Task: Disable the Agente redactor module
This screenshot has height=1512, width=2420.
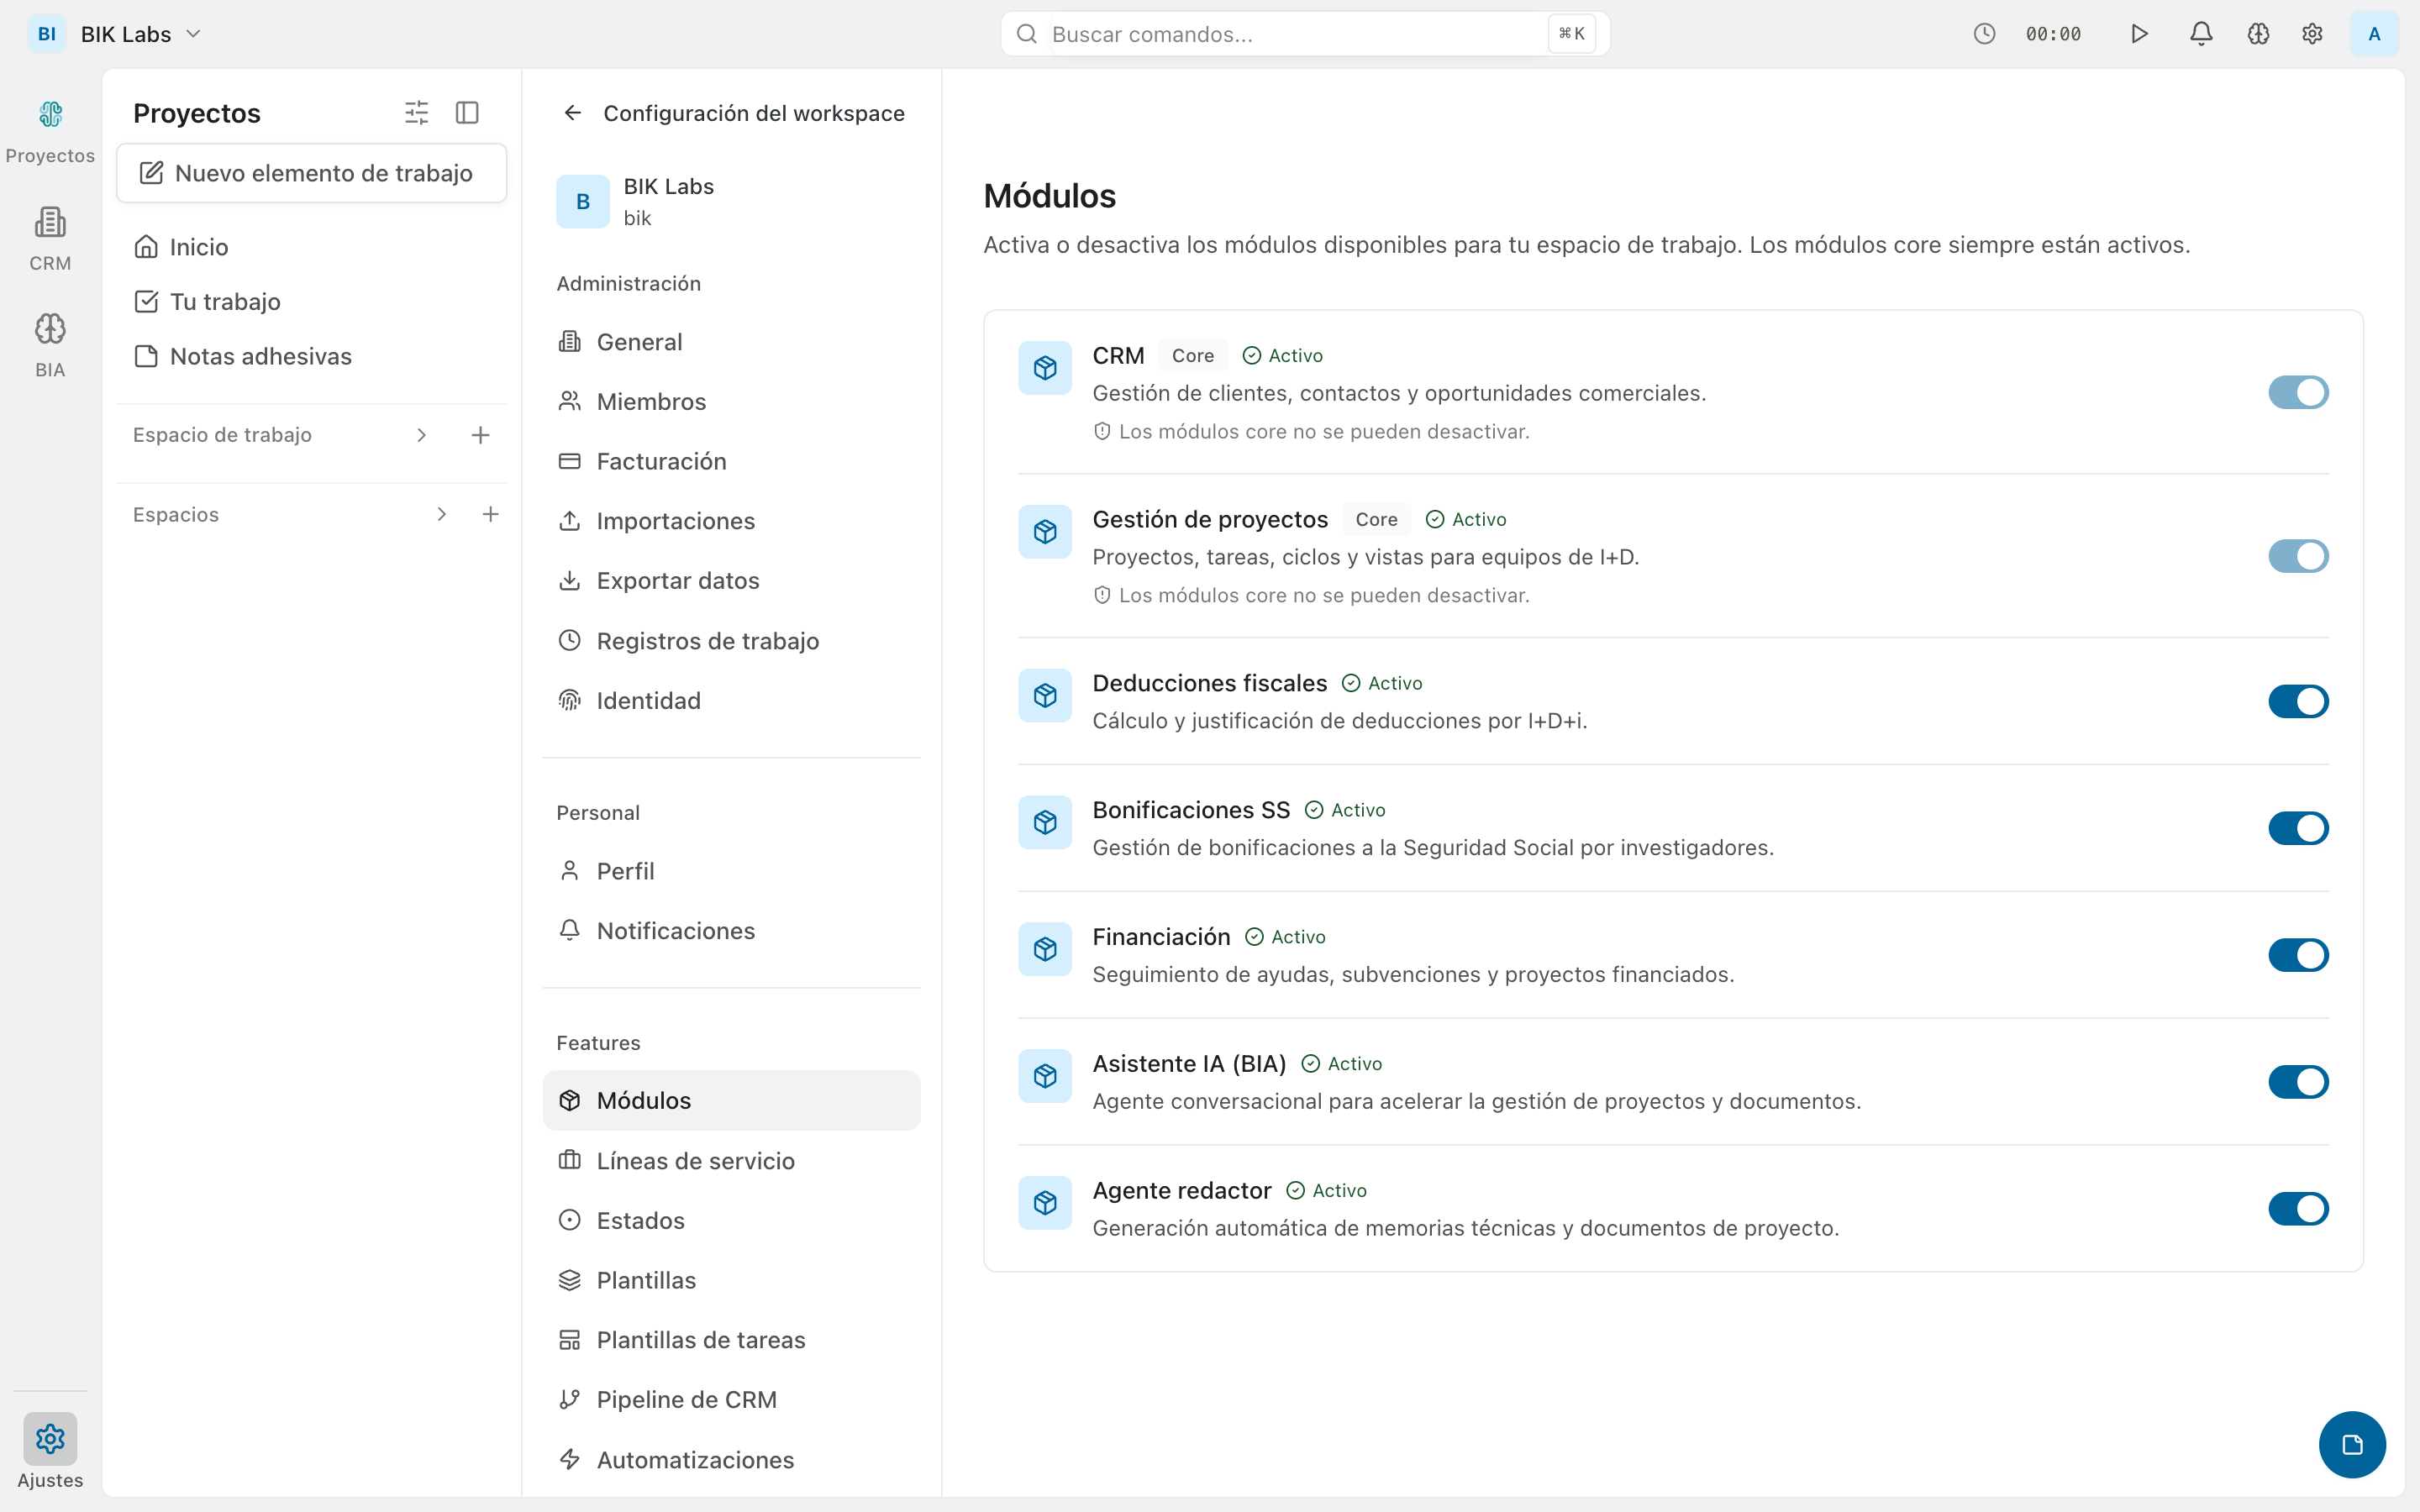Action: 2298,1209
